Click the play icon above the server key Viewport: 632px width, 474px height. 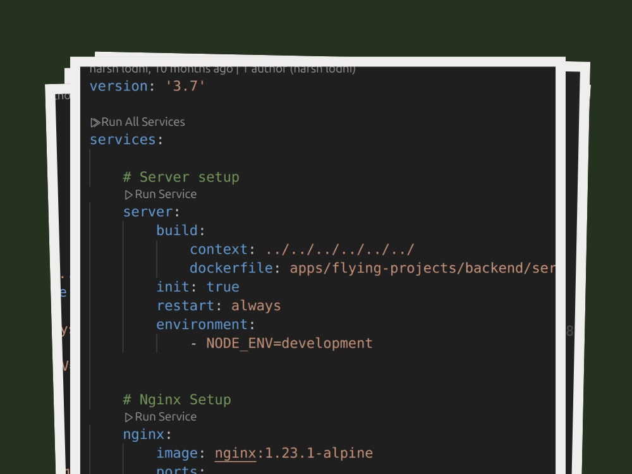(x=128, y=195)
